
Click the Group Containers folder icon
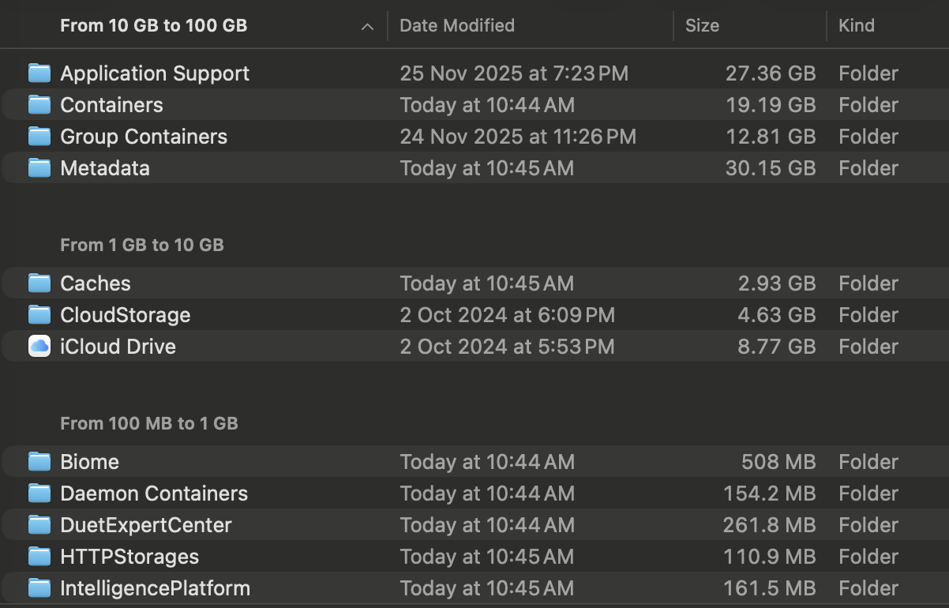pyautogui.click(x=39, y=137)
